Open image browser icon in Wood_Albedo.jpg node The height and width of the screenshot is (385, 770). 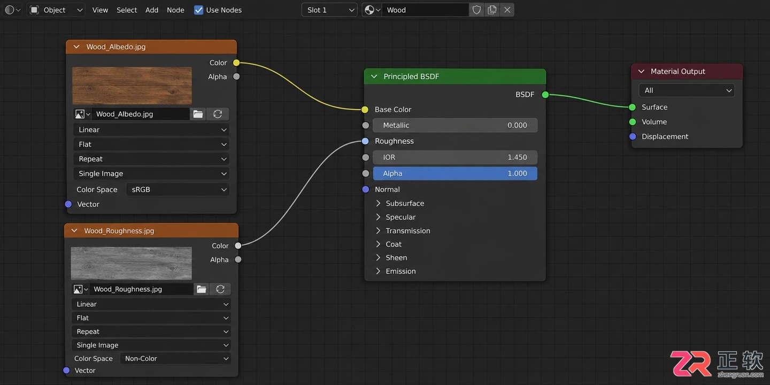(x=82, y=114)
